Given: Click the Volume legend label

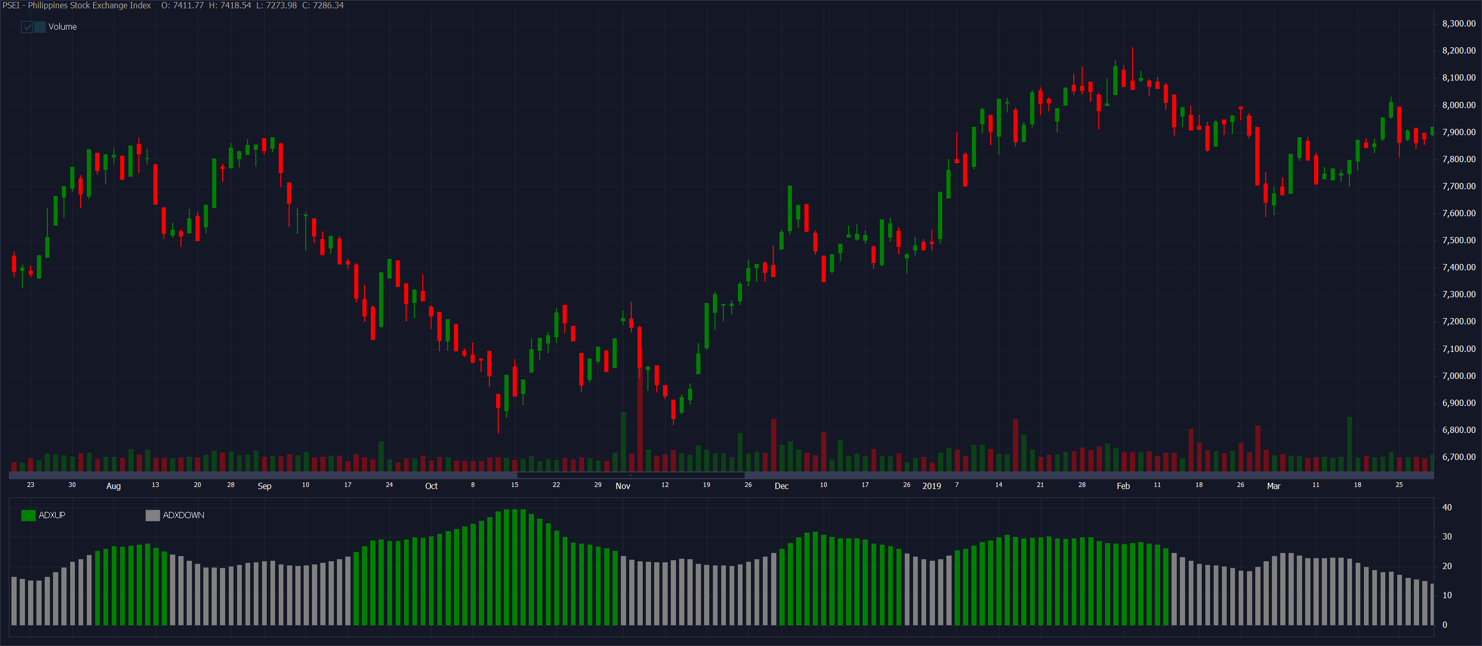Looking at the screenshot, I should click(62, 27).
